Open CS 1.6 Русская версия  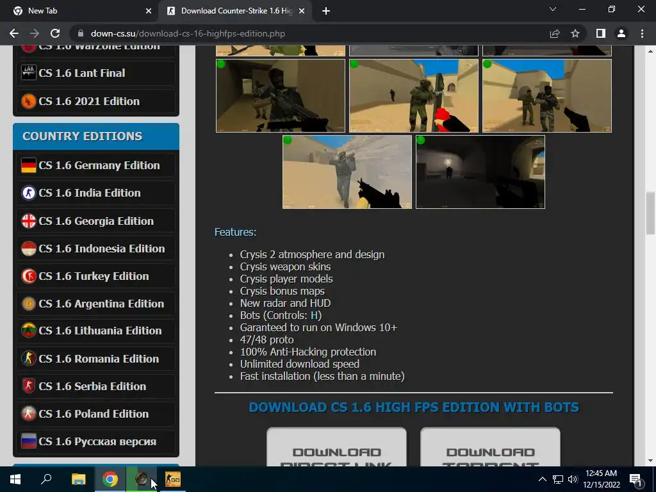click(96, 441)
